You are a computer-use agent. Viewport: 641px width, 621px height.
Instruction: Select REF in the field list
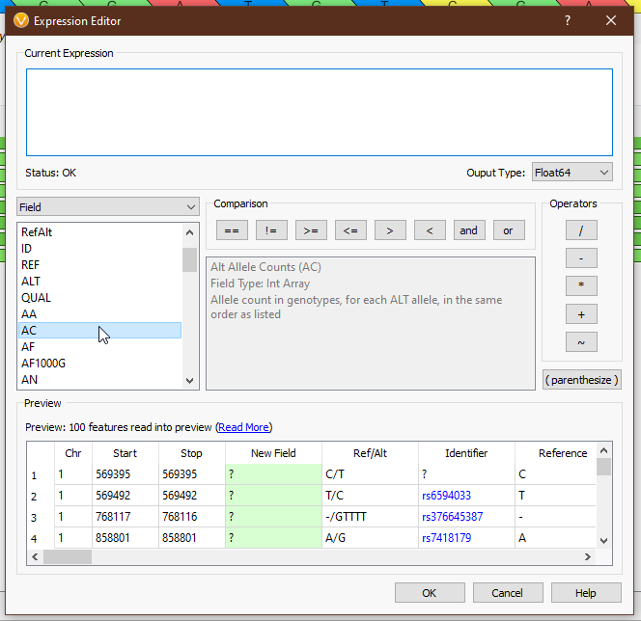click(x=99, y=264)
